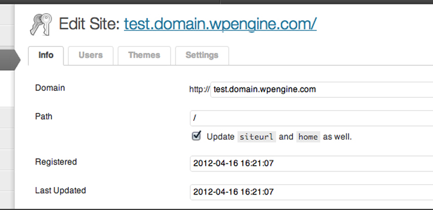Select the Info tab
Image resolution: width=433 pixels, height=210 pixels.
(46, 55)
